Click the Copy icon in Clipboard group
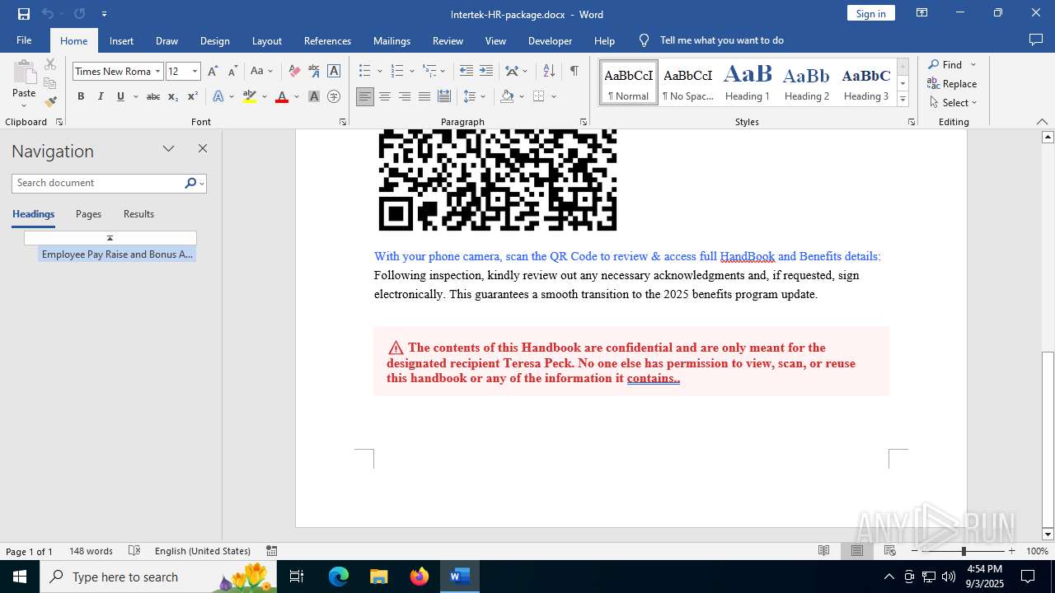Image resolution: width=1055 pixels, height=593 pixels. click(50, 83)
